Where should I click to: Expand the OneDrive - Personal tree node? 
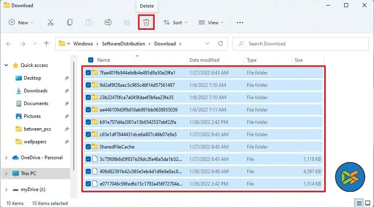(x=6, y=158)
